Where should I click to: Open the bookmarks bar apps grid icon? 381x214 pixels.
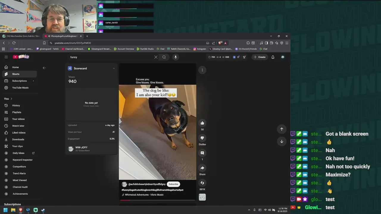tap(4, 49)
